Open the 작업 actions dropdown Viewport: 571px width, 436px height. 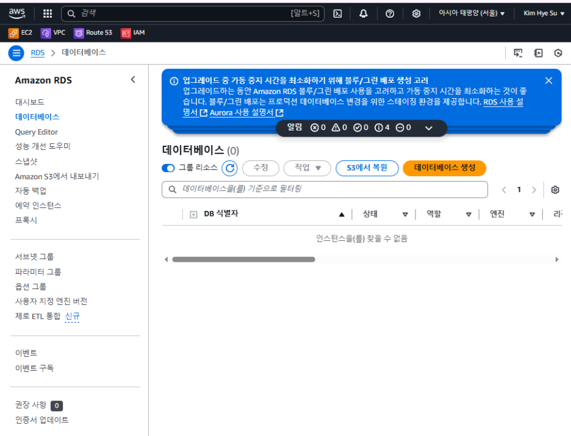[x=307, y=168]
